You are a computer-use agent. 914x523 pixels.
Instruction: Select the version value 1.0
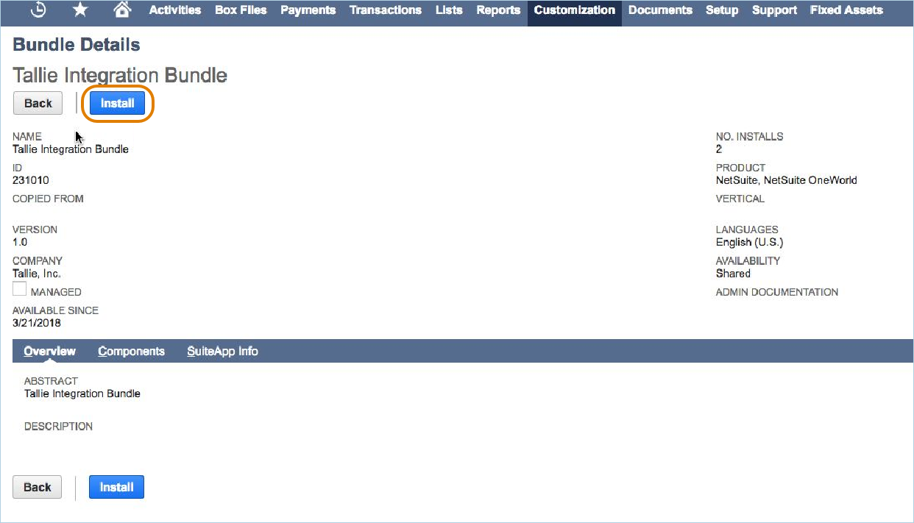coord(20,242)
